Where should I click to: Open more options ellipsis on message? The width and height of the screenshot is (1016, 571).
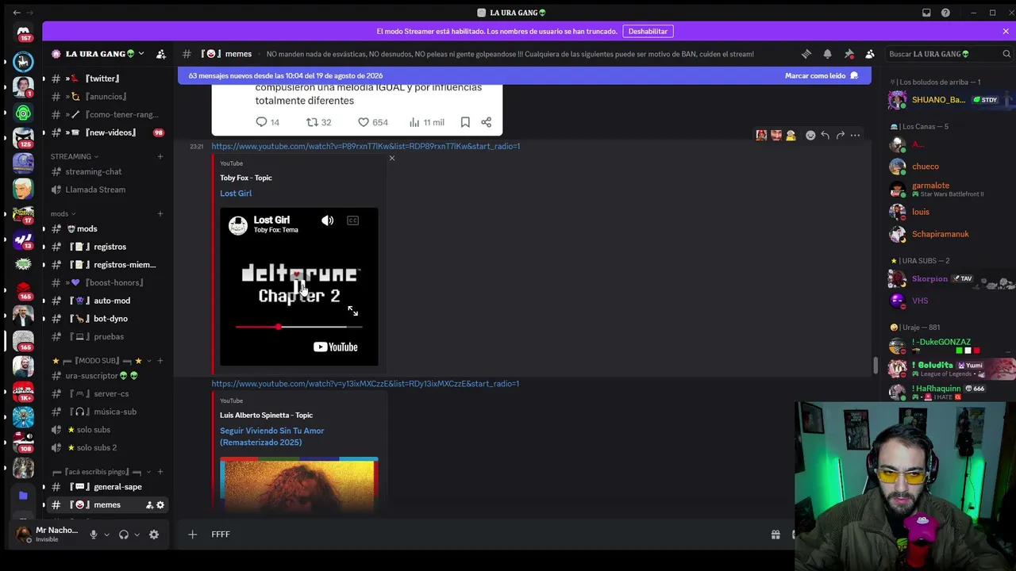tap(855, 136)
